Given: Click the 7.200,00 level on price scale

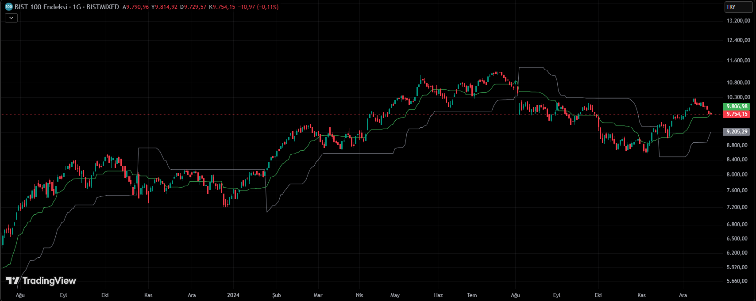Looking at the screenshot, I should tap(738, 207).
